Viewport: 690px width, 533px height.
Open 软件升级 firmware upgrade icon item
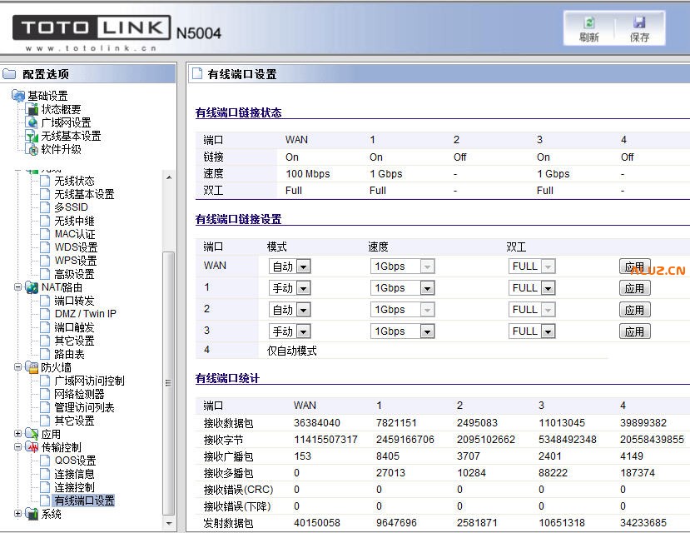32,149
